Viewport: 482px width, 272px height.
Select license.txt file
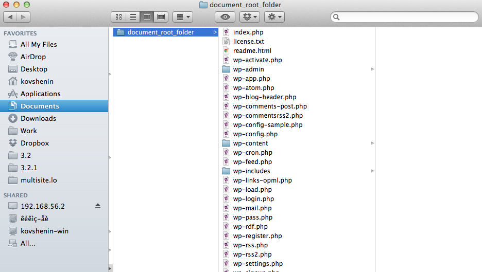tap(297, 42)
